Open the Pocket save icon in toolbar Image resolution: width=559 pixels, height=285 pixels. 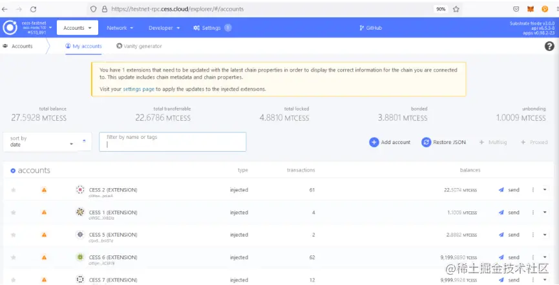516,9
